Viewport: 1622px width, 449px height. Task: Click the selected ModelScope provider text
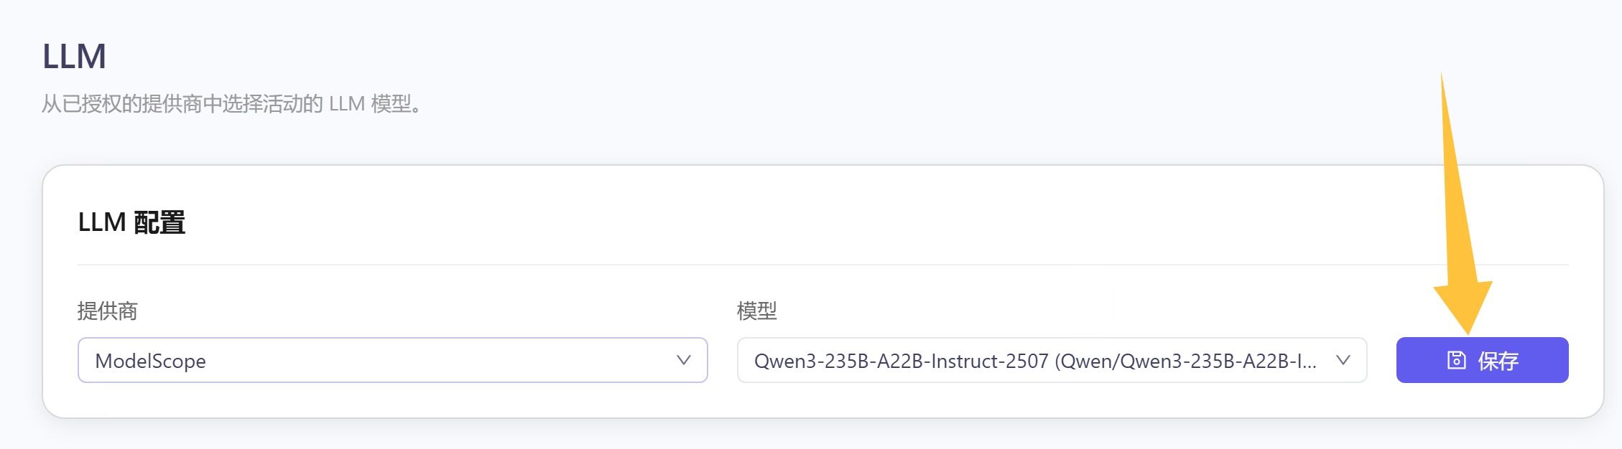(150, 361)
